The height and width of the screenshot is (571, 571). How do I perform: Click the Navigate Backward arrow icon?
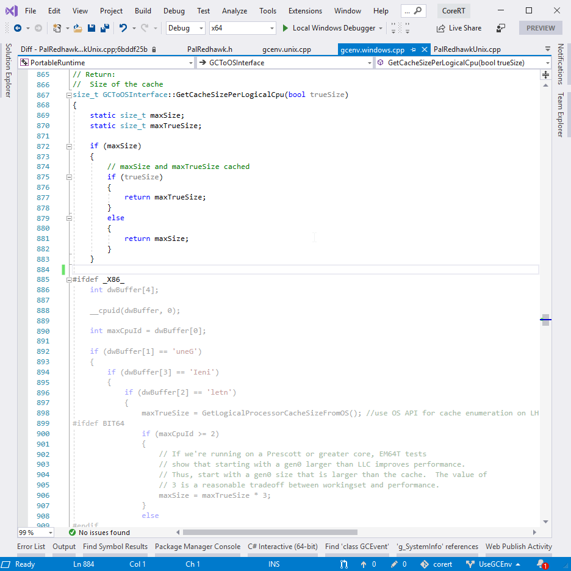(17, 28)
